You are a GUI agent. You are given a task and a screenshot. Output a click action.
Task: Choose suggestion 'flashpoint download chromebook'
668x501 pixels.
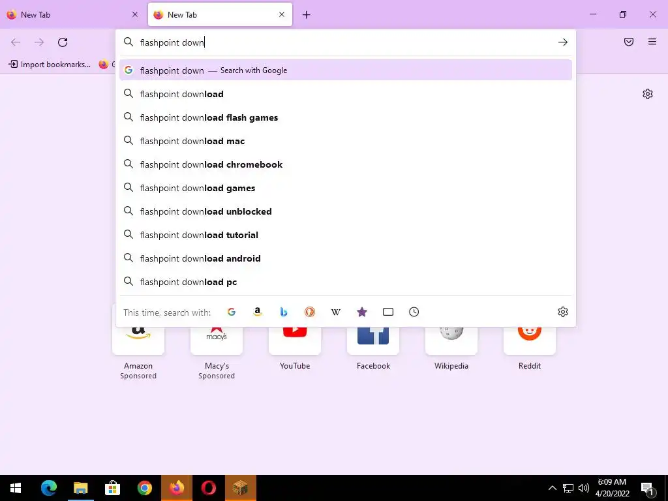tap(346, 164)
